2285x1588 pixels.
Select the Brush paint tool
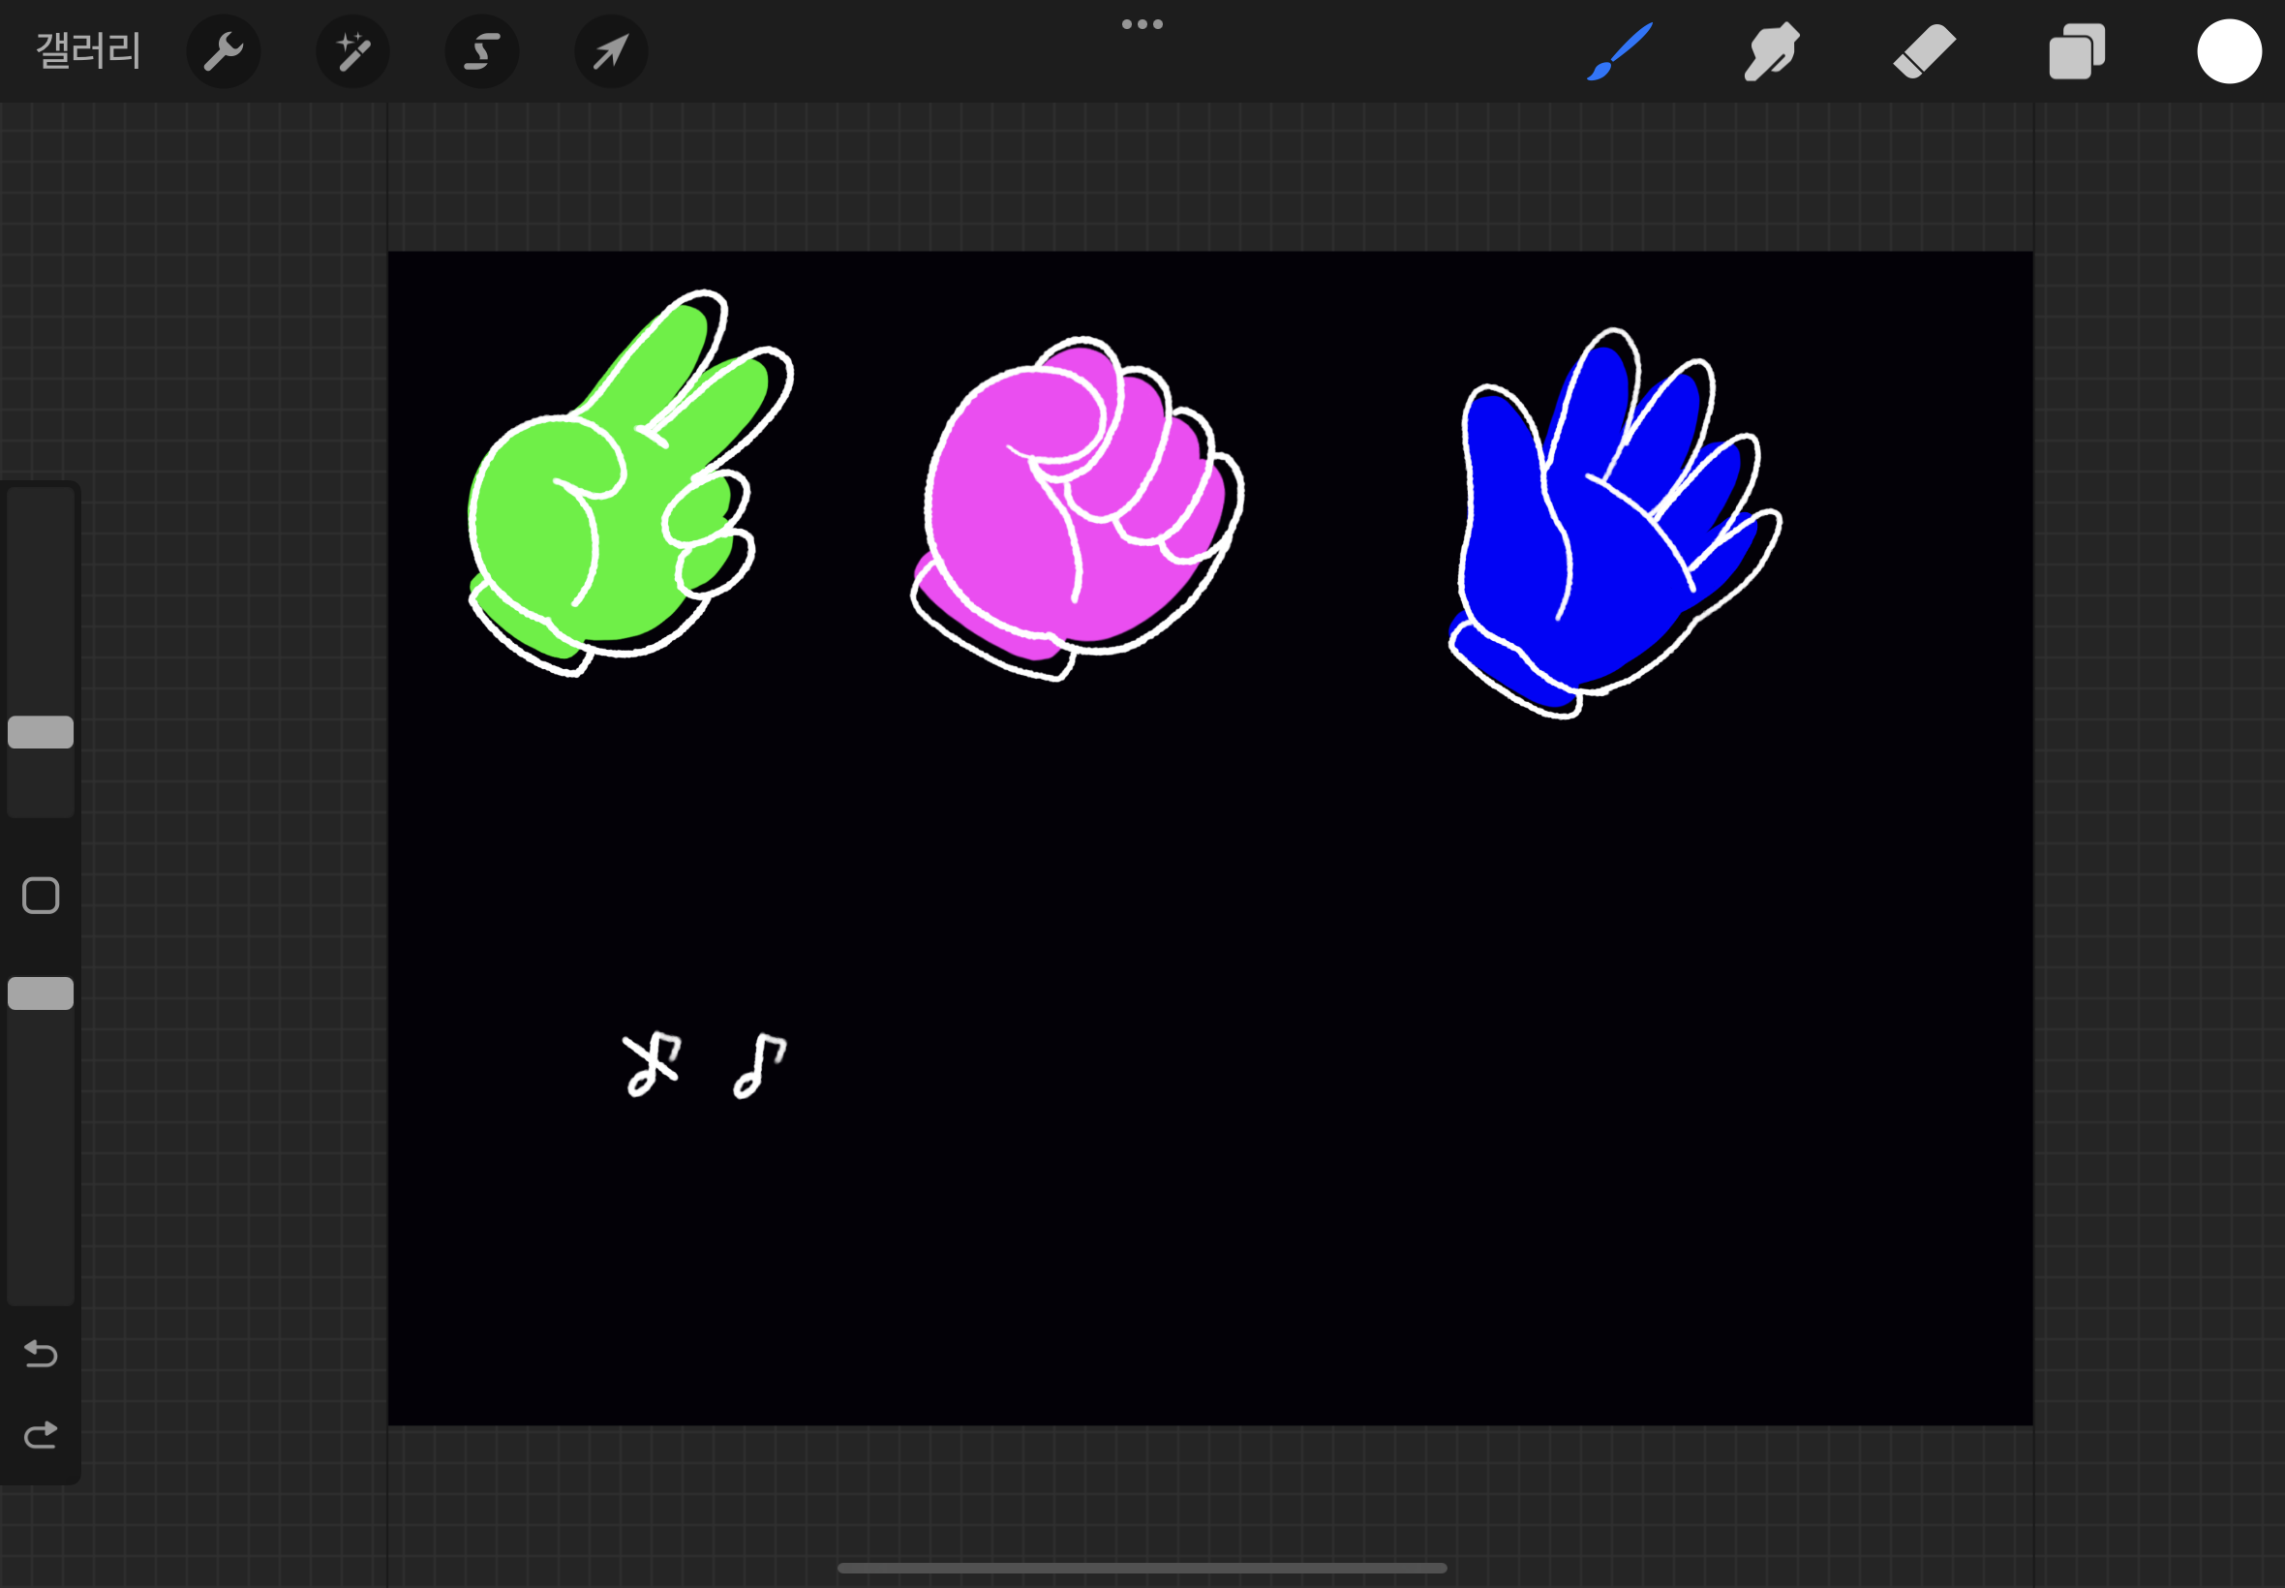pos(1620,51)
